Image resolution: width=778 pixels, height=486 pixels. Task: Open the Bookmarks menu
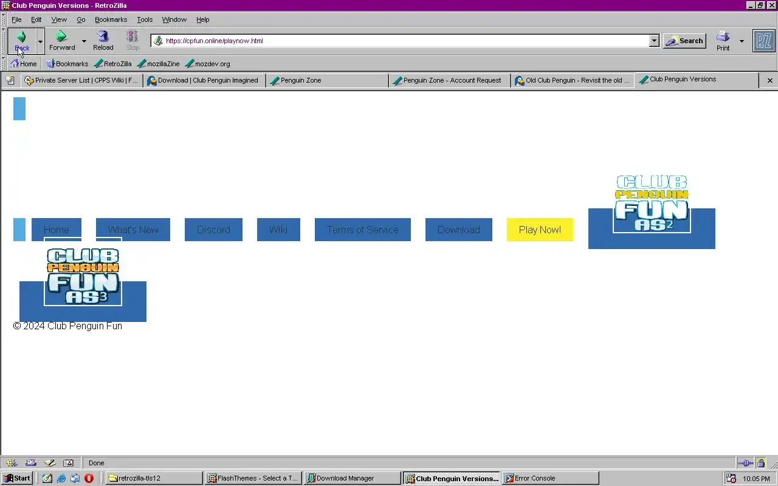(111, 19)
